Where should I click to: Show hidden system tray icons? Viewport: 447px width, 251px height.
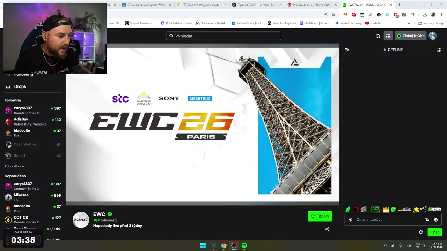tap(385, 245)
